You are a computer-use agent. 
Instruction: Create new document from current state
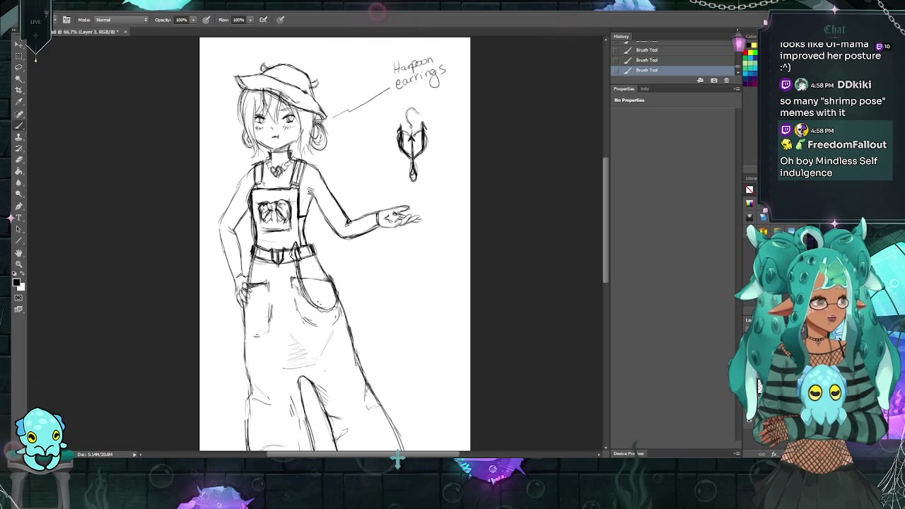point(701,81)
